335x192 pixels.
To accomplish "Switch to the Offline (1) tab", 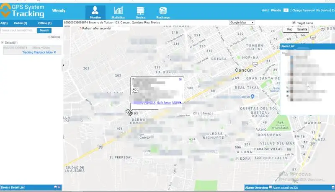I will pyautogui.click(x=45, y=23).
